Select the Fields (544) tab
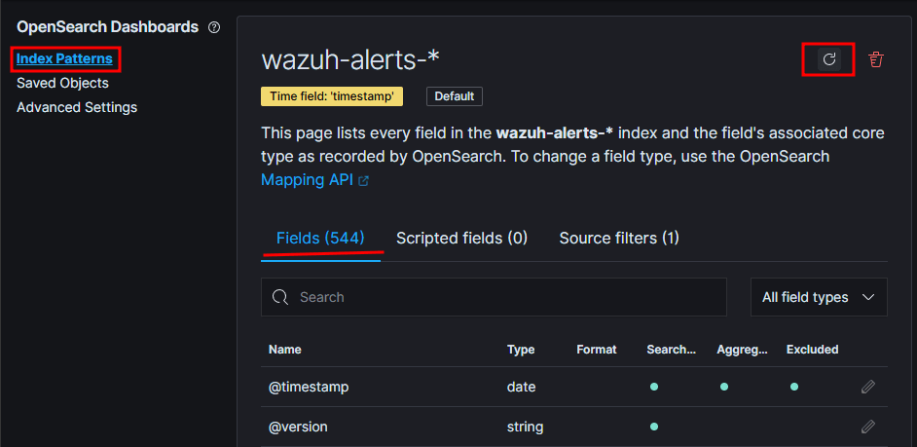 (x=320, y=238)
